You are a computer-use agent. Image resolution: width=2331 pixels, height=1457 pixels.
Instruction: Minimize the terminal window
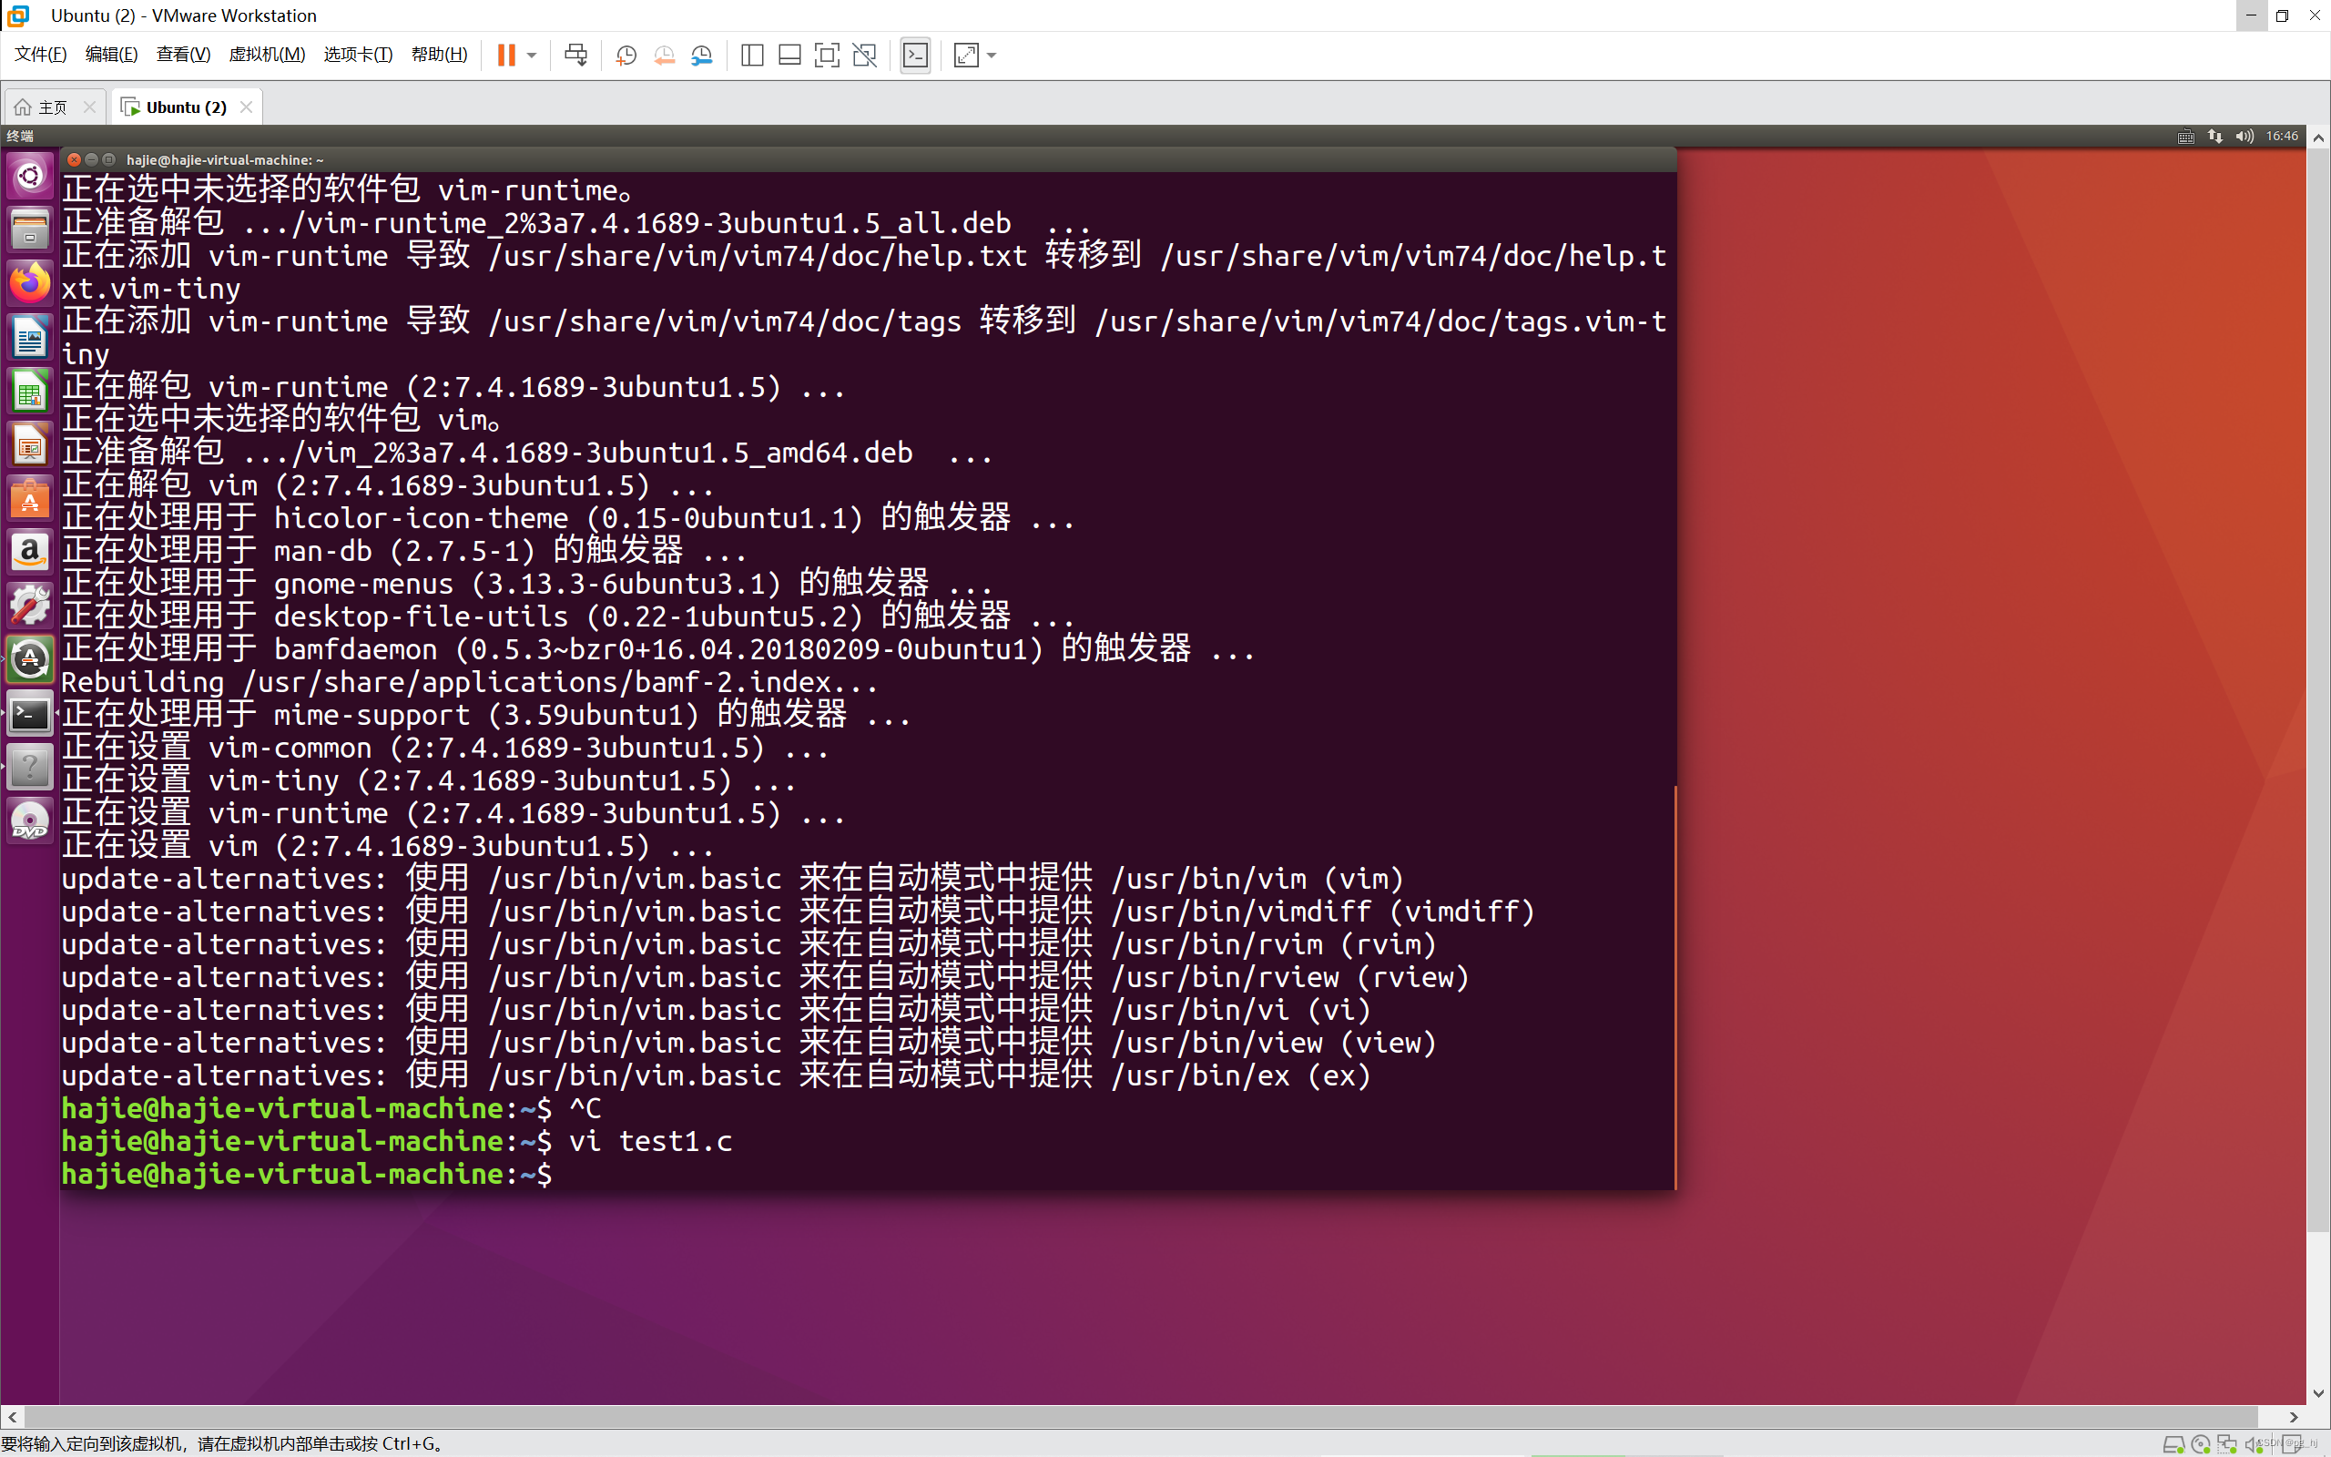tap(91, 160)
